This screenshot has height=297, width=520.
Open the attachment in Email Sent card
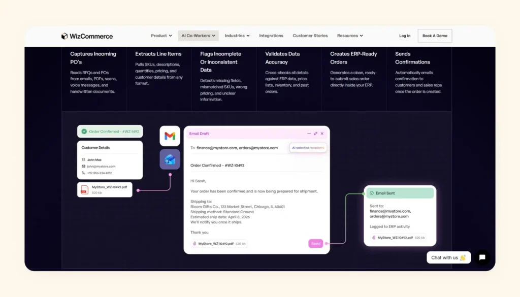pyautogui.click(x=398, y=238)
